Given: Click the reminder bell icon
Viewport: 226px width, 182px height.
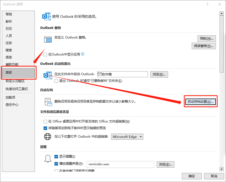Looking at the screenshot, I should point(48,159).
